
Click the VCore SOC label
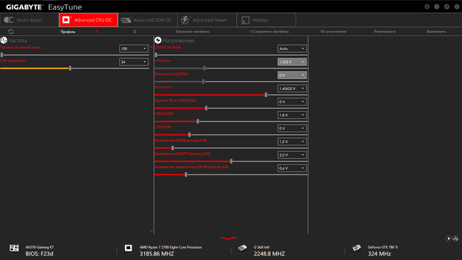click(x=163, y=87)
